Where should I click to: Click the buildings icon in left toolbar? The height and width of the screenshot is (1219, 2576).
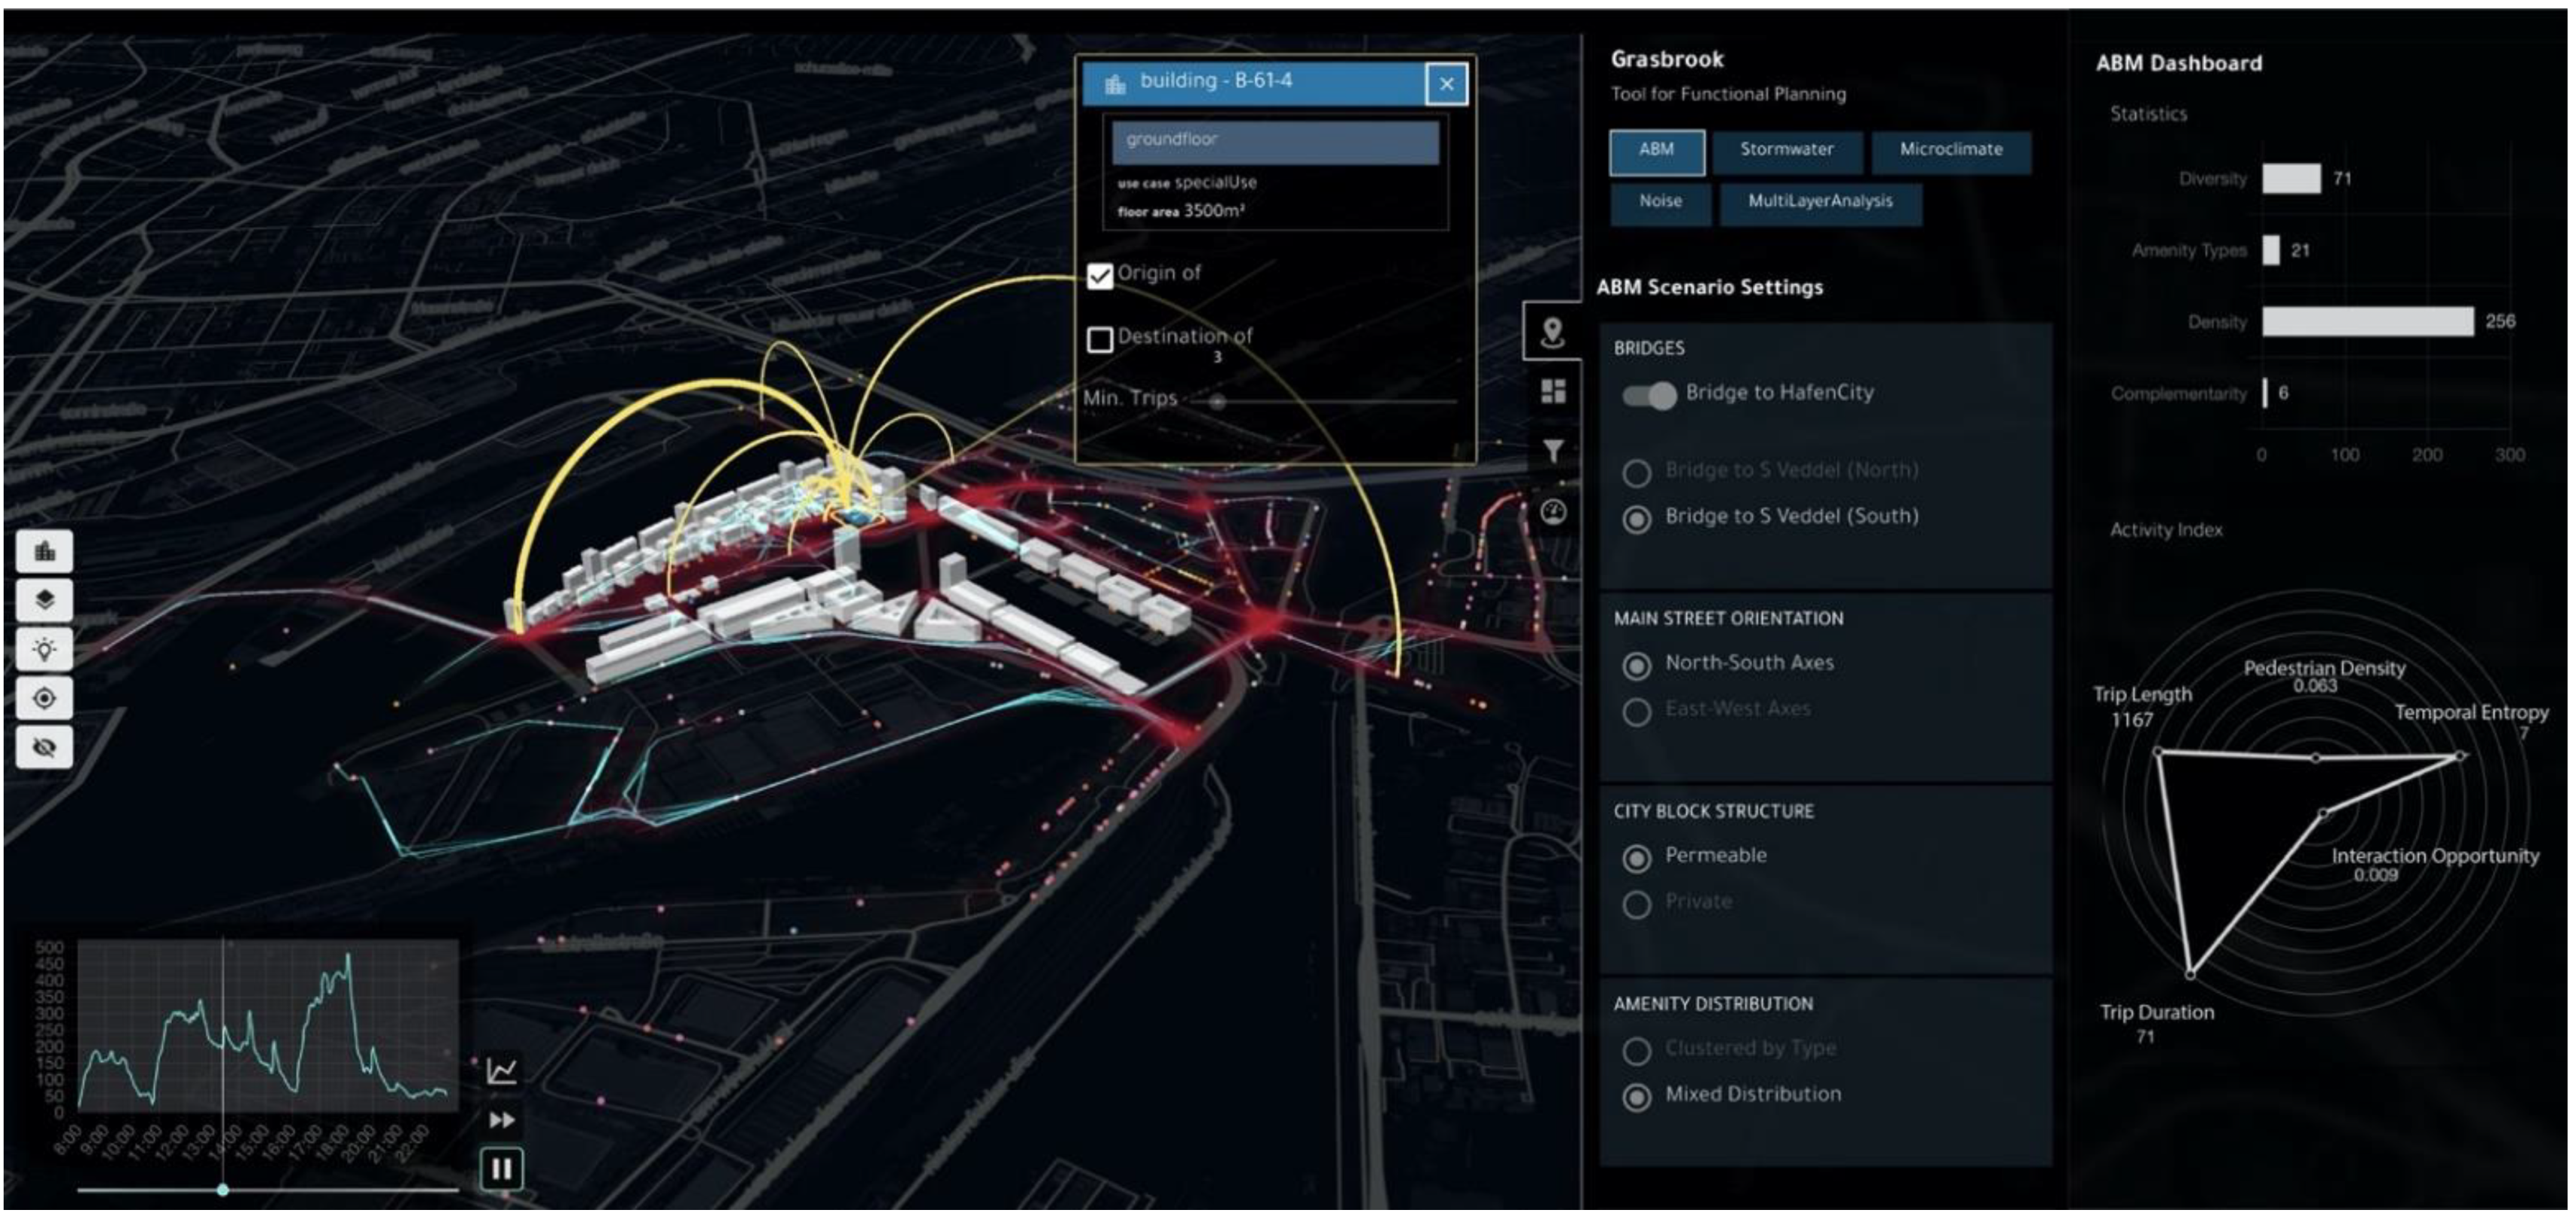pos(44,552)
